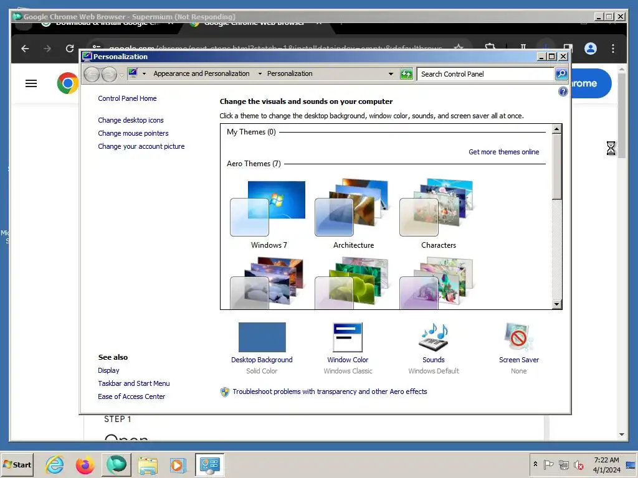
Task: Click Appearance and Personalization breadcrumb
Action: [x=201, y=73]
